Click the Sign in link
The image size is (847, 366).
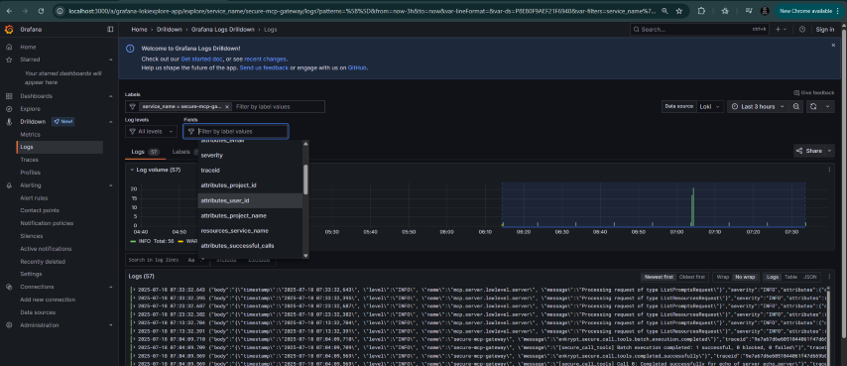tap(824, 29)
